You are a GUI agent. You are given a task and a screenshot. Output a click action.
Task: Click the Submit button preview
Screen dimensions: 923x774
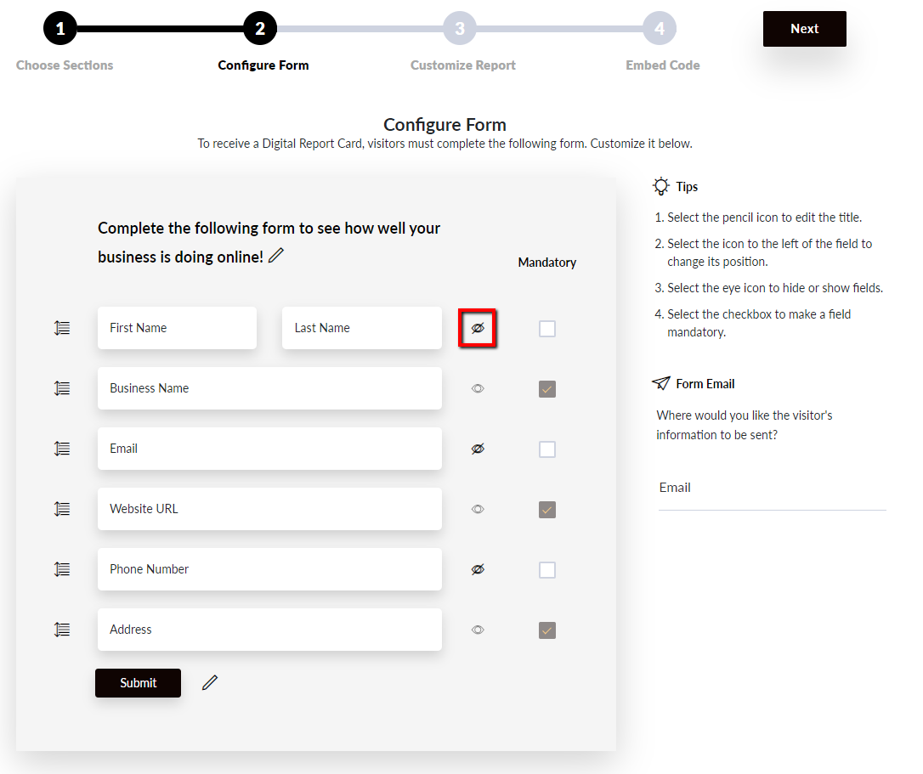click(x=139, y=683)
